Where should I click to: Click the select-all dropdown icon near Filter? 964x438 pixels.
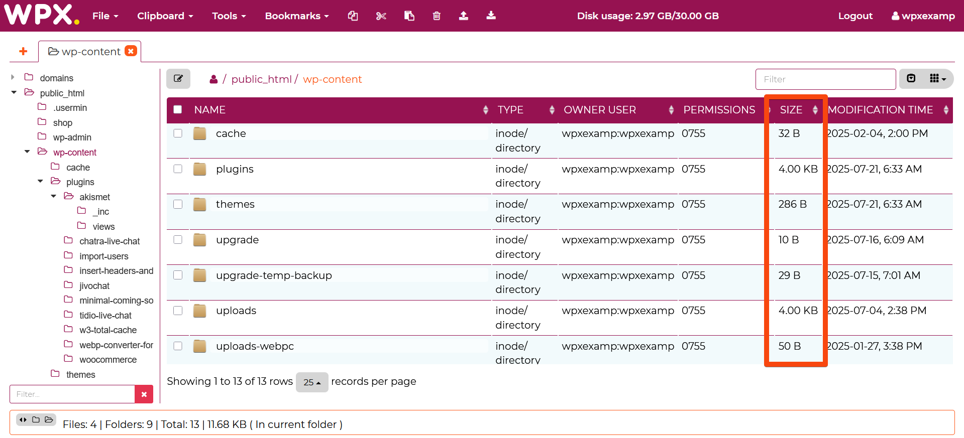911,78
